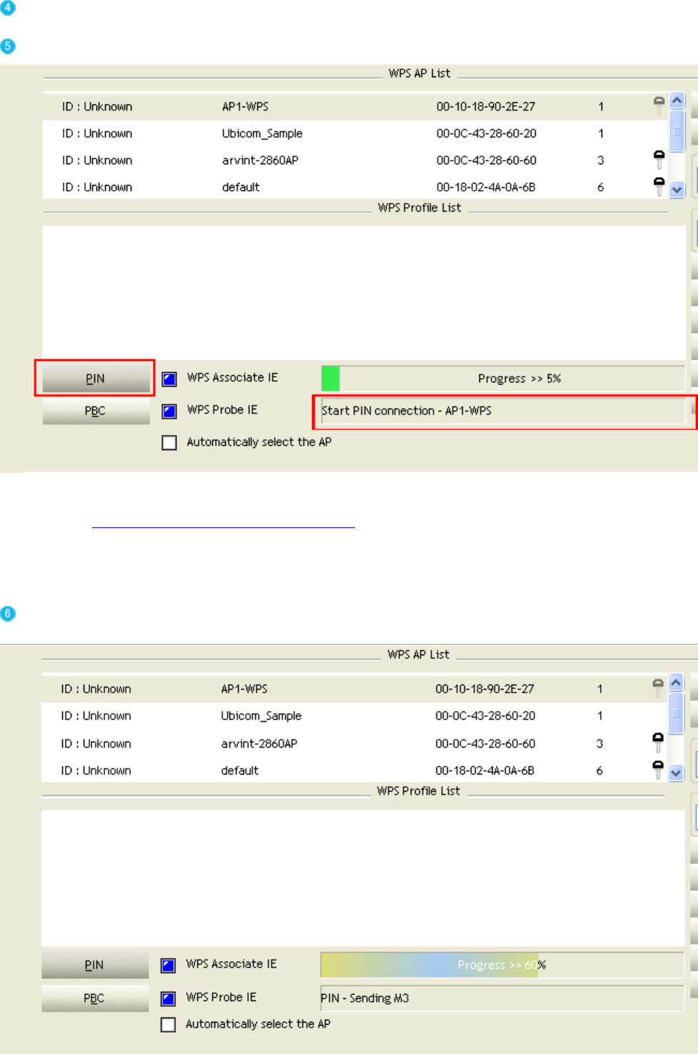Select default in the 60% progress panel list
This screenshot has width=698, height=1054.
coord(240,771)
